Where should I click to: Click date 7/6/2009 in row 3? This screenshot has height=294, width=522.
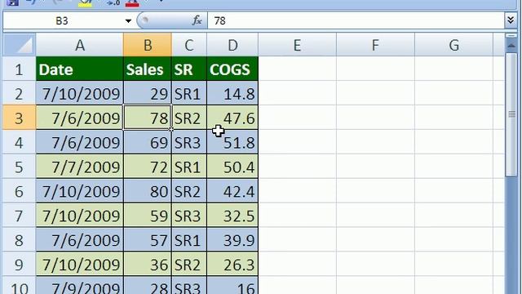tap(80, 118)
